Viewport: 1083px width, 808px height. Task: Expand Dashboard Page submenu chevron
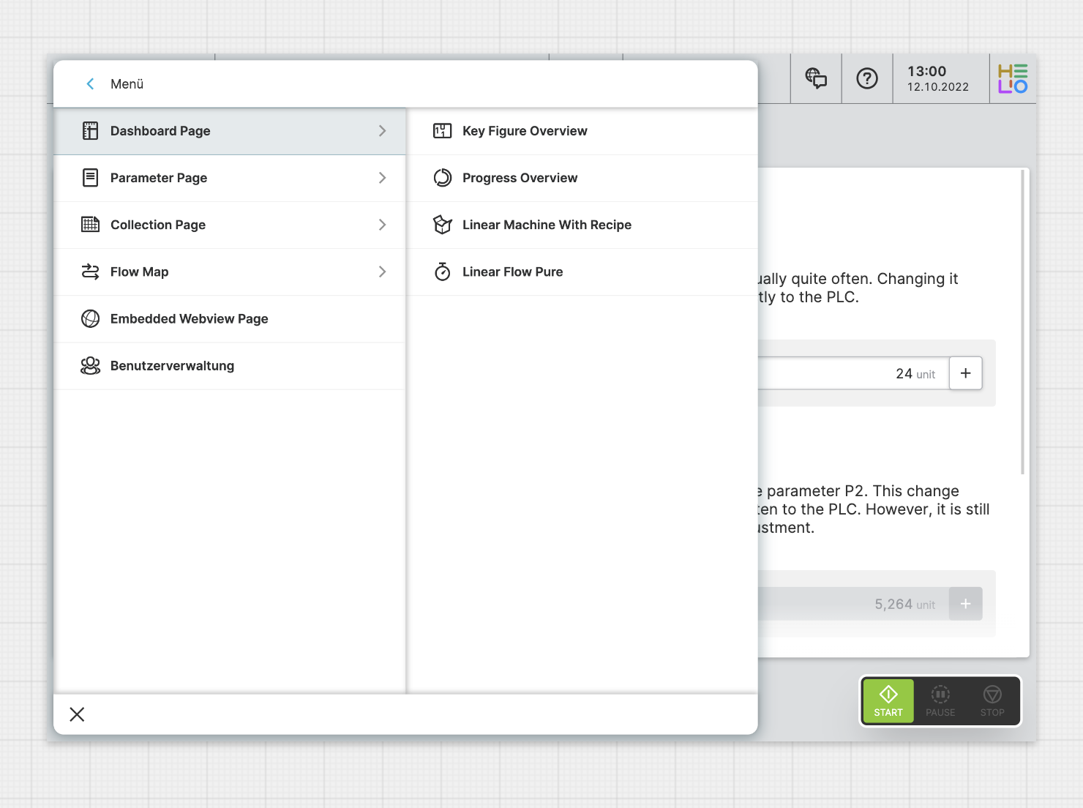coord(382,131)
